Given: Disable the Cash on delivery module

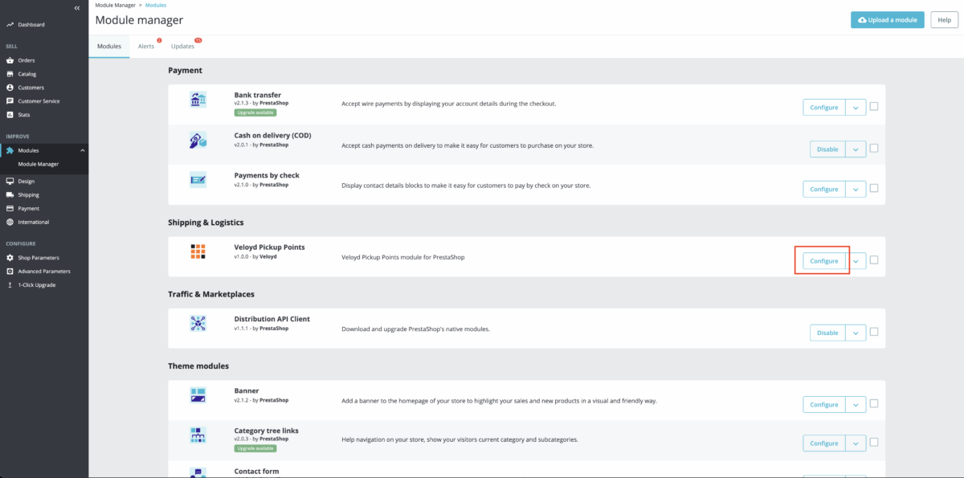Looking at the screenshot, I should [x=827, y=149].
